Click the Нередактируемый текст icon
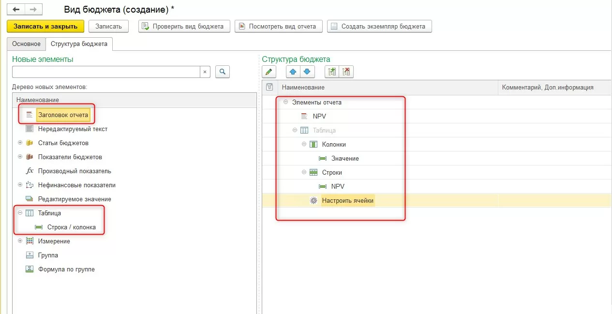Image resolution: width=612 pixels, height=314 pixels. tap(30, 129)
